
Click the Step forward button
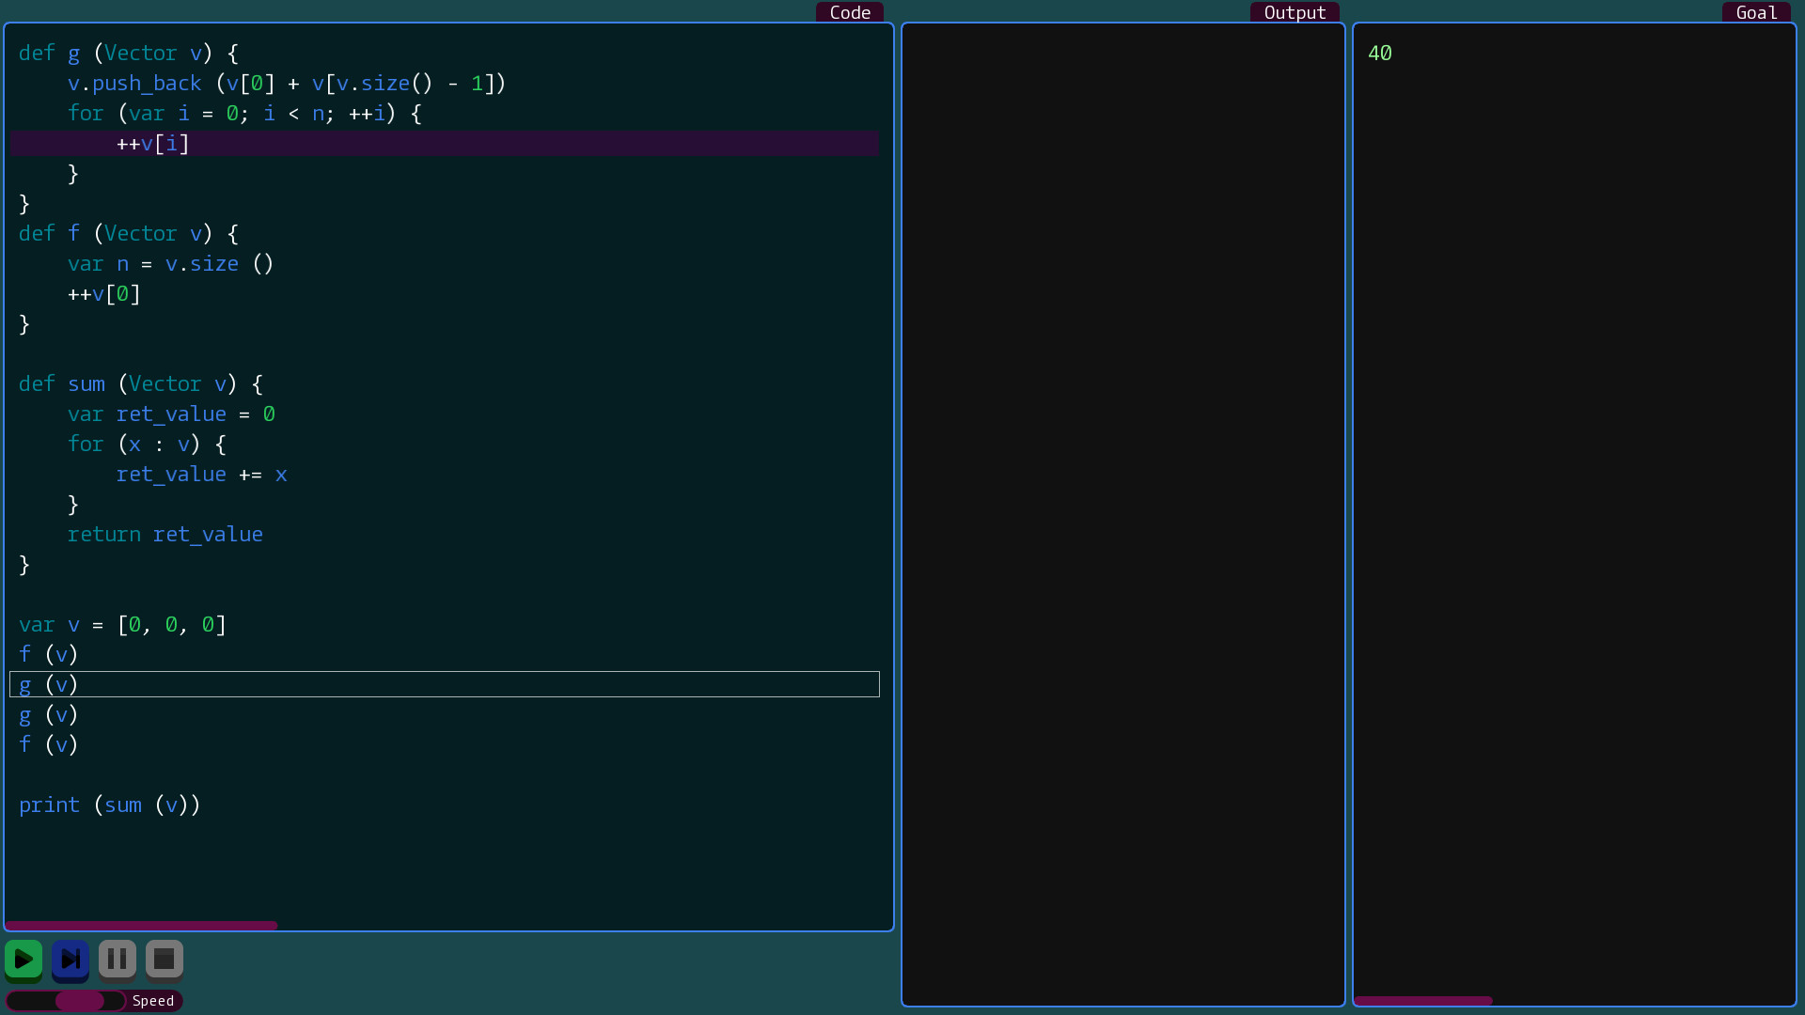pos(71,960)
